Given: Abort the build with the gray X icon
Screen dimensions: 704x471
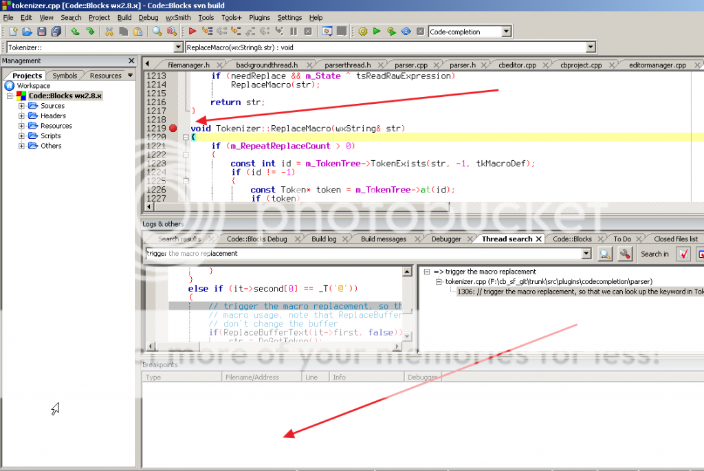Looking at the screenshot, I should tap(420, 32).
